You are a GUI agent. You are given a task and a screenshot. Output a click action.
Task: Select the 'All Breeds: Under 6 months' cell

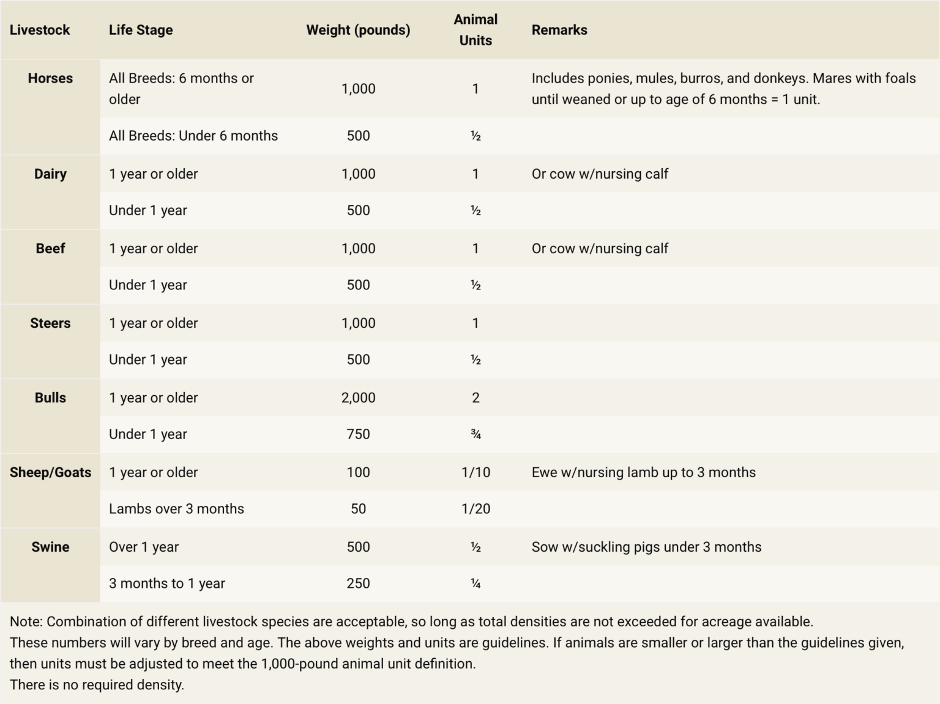(193, 136)
